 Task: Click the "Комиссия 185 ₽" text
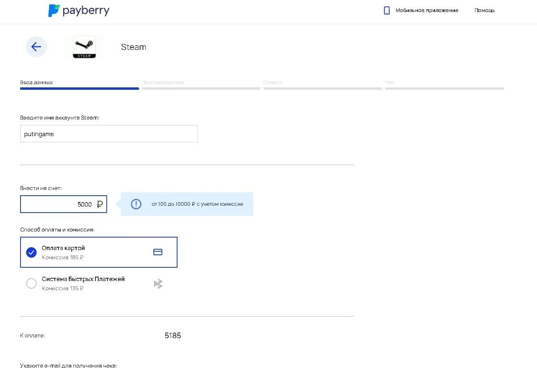coord(63,258)
